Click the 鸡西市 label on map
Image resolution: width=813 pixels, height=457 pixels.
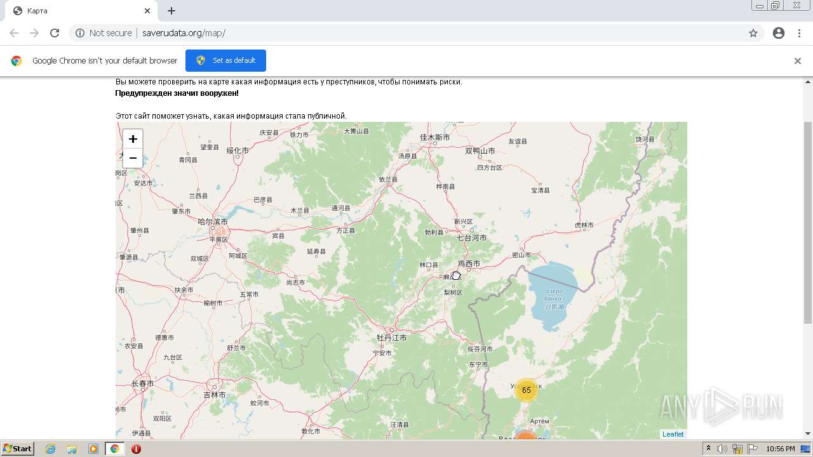click(x=469, y=263)
